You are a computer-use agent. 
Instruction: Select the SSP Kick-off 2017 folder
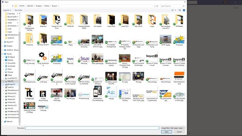point(43,39)
